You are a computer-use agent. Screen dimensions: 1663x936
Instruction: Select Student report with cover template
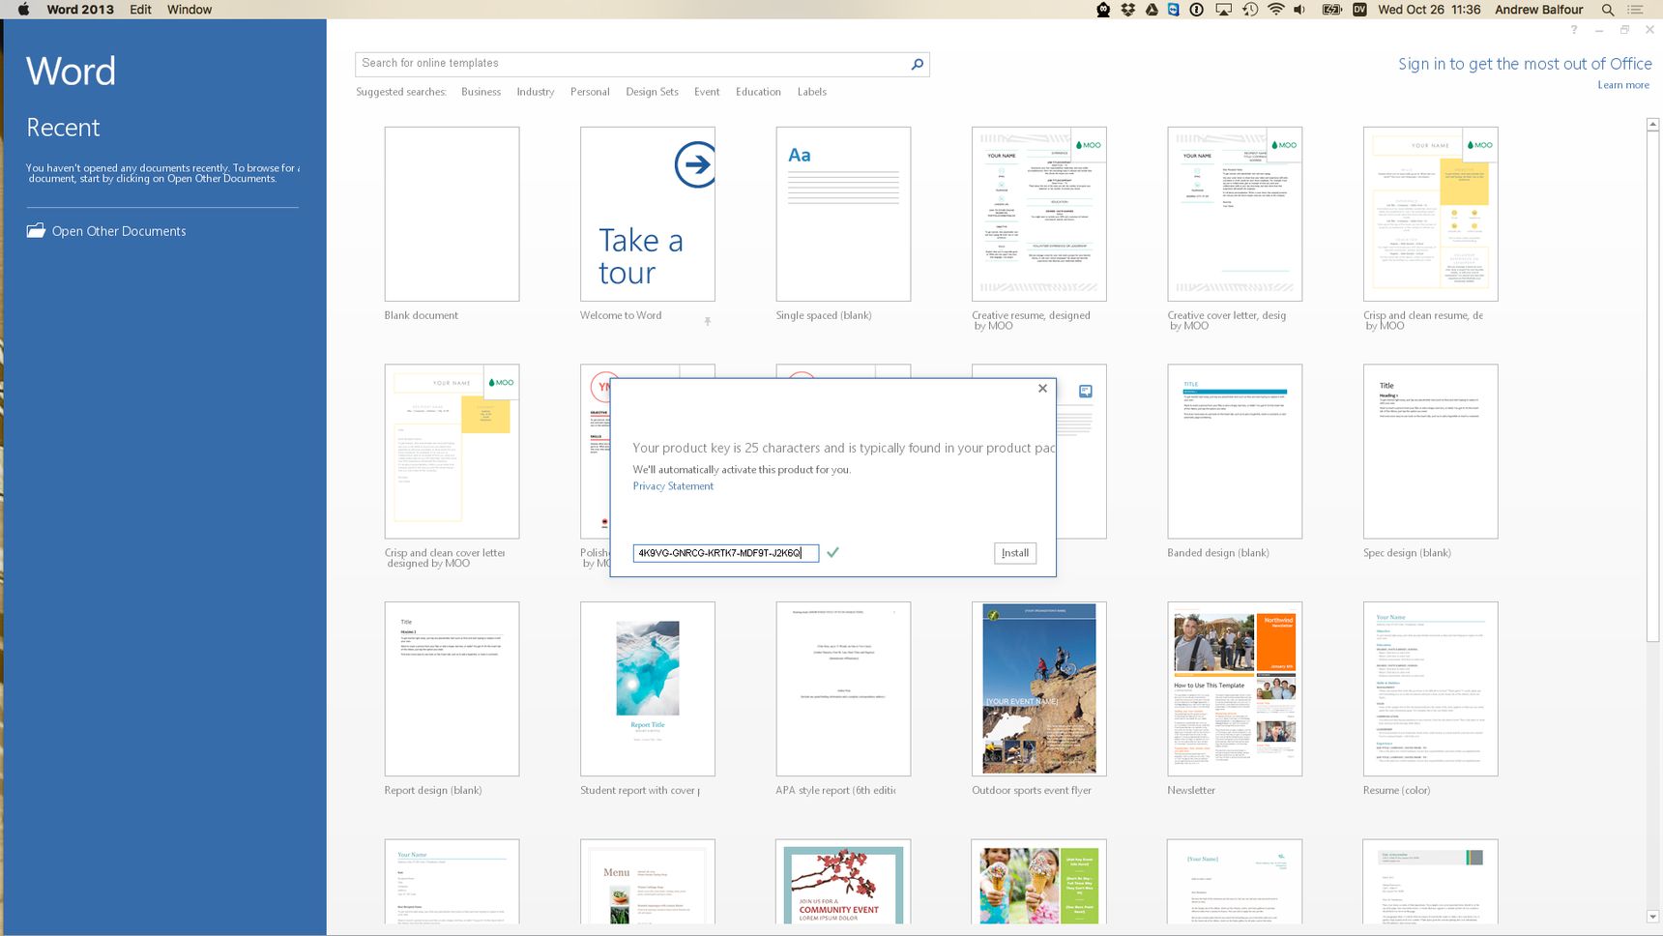(x=648, y=688)
